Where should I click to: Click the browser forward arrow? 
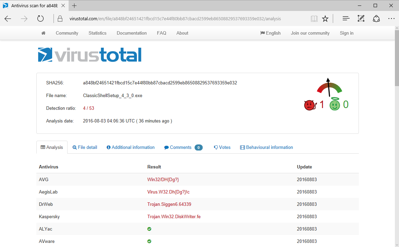(24, 19)
